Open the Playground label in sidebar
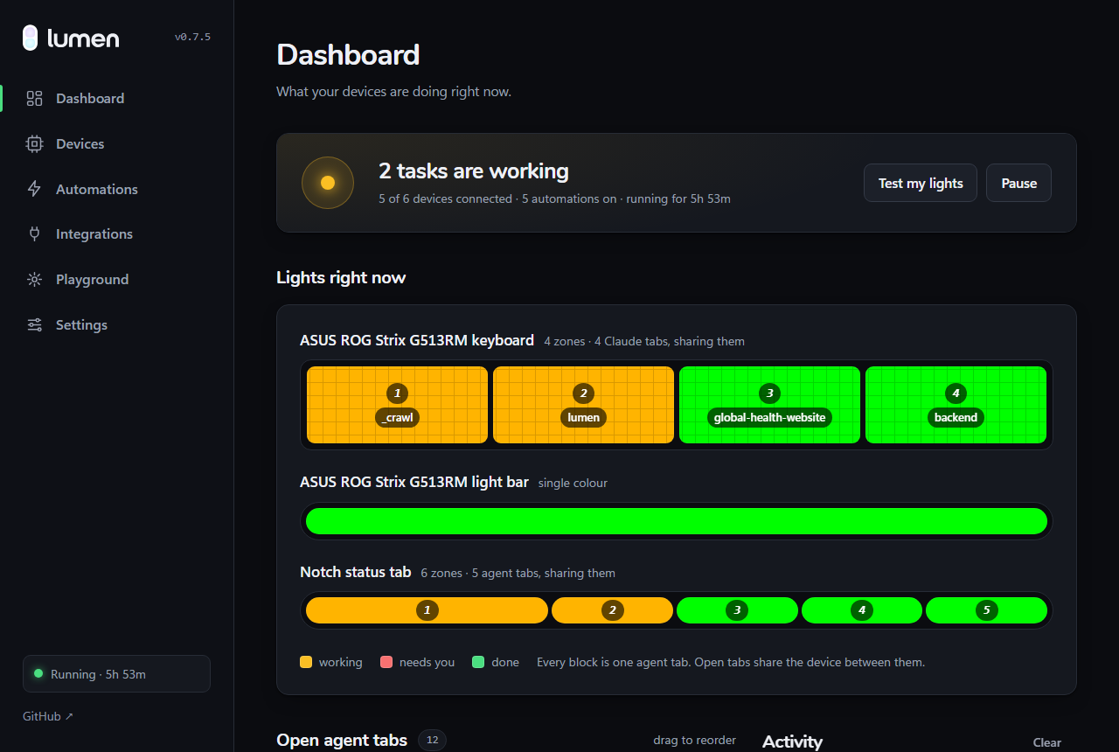This screenshot has height=752, width=1119. click(x=92, y=279)
